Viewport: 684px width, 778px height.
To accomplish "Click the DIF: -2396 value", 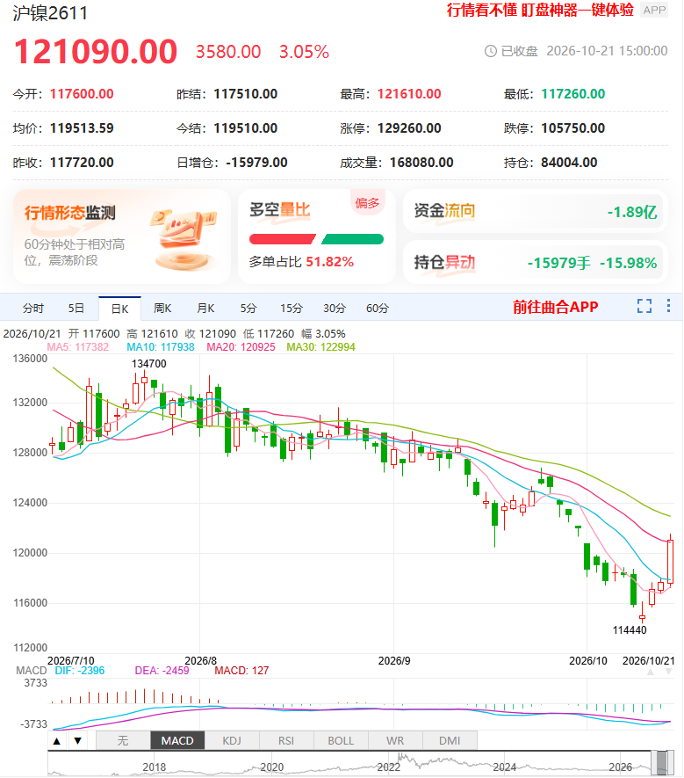I will [x=80, y=671].
